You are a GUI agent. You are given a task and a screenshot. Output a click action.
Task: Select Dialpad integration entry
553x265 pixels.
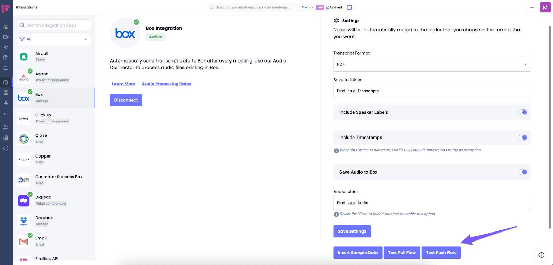54,200
